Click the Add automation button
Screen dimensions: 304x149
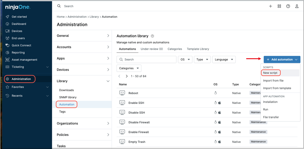tap(282, 60)
